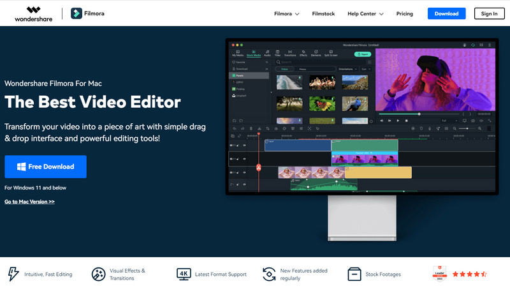Click the Filmora logo icon in the header
Viewport: 510px width, 300px height.
(76, 13)
